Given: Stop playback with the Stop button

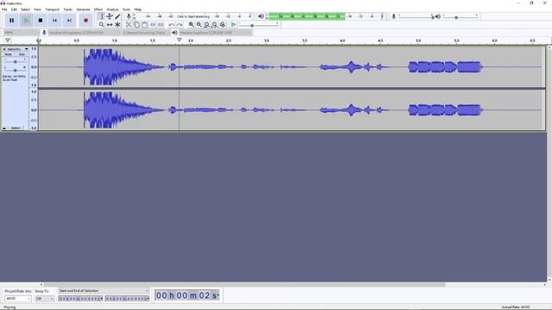Looking at the screenshot, I should coord(41,21).
